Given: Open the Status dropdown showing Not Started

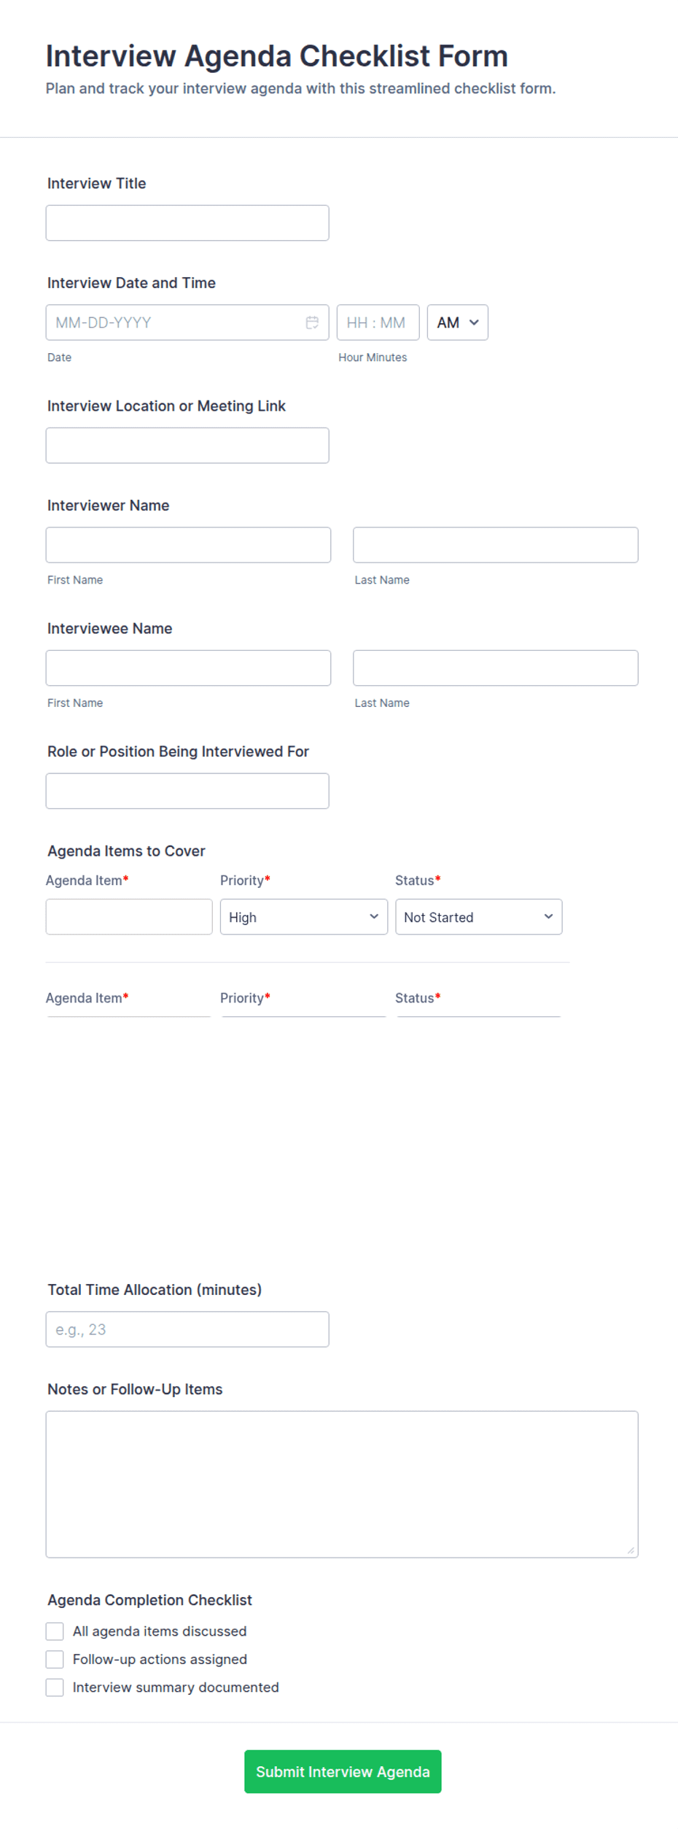Looking at the screenshot, I should click(478, 916).
